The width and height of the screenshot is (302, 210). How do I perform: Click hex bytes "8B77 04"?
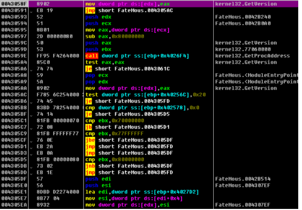coord(48,199)
